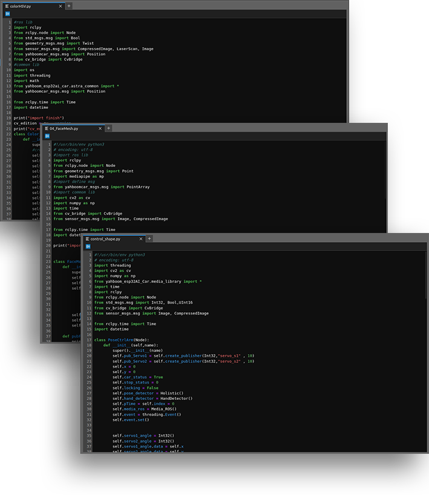Click line number 23 in 04_FaceMesh.py

[48, 261]
